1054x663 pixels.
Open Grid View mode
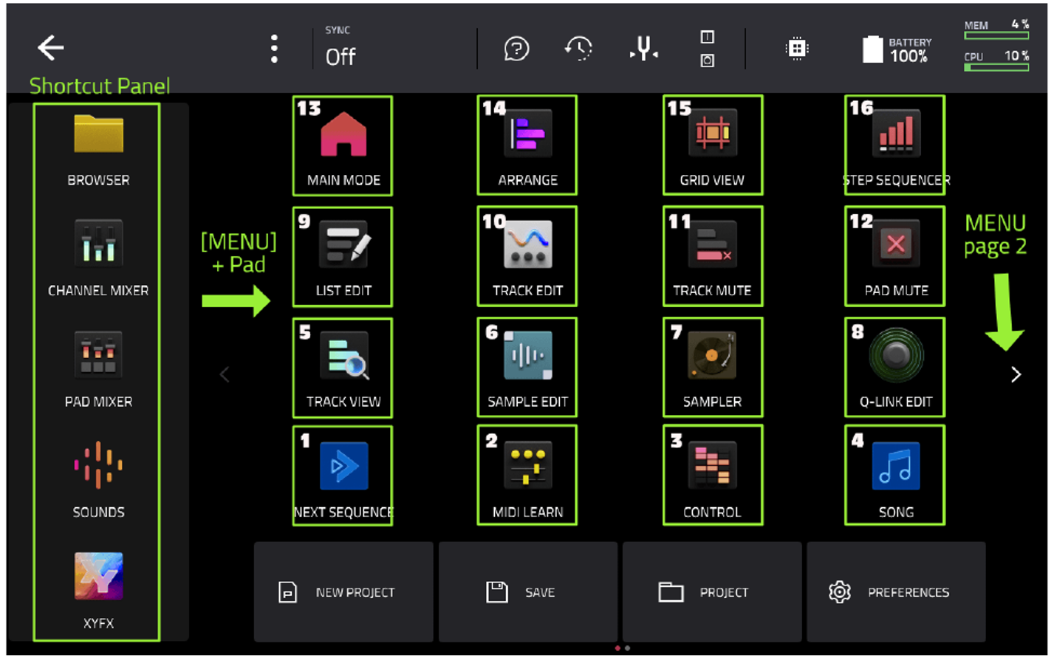coord(713,145)
